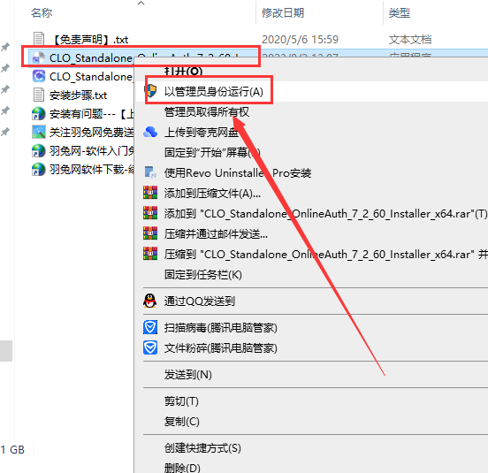488x473 pixels.
Task: Click the Quark cloud icon for 上传到夸克网盘
Action: [x=150, y=133]
